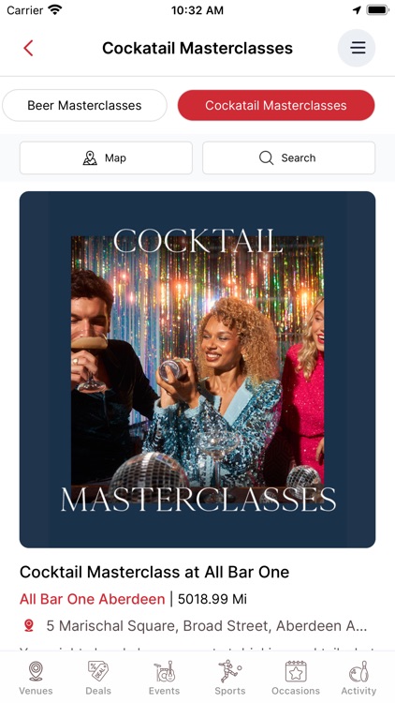Tap the Events drum kit icon
395x703 pixels.
point(165,671)
